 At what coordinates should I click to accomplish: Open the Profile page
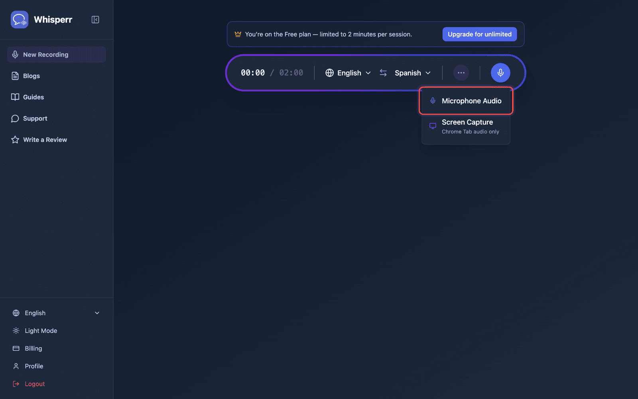pyautogui.click(x=56, y=366)
